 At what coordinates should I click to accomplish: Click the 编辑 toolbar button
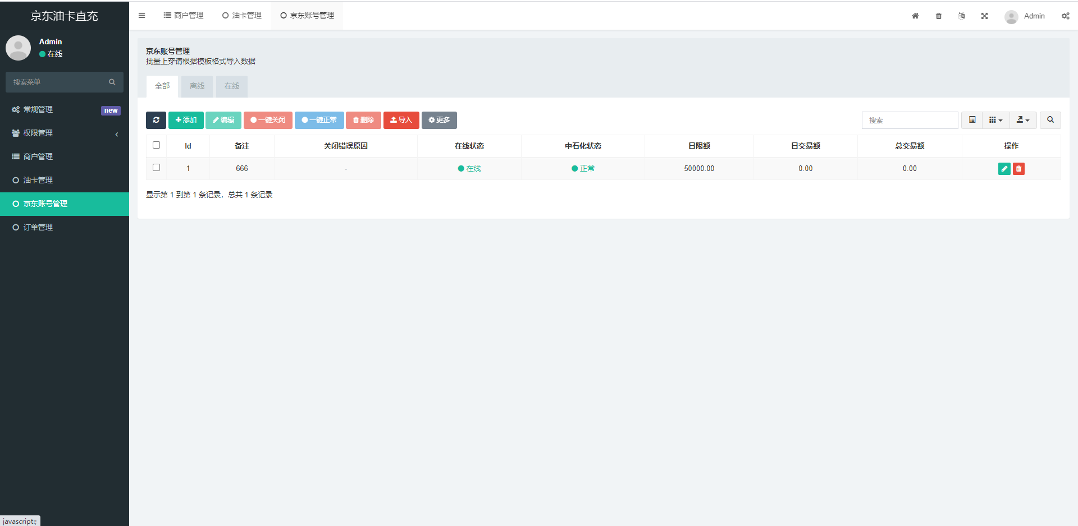click(223, 120)
